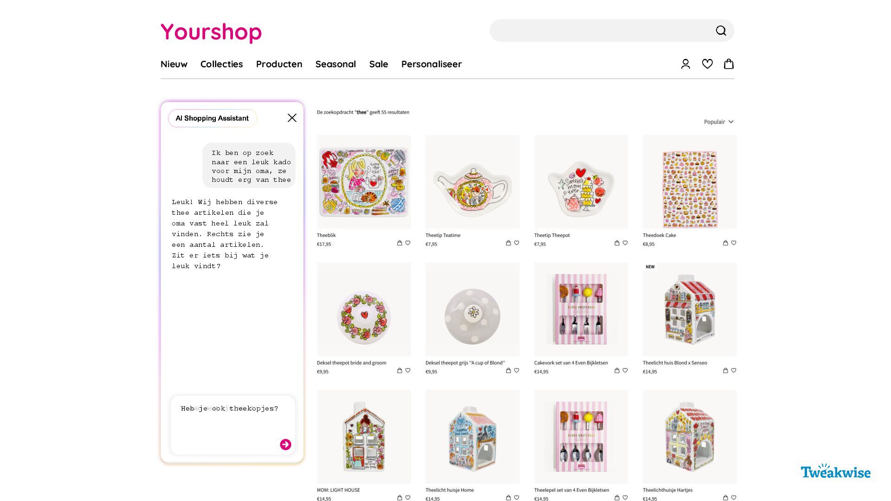Click the Yourshop logo
The width and height of the screenshot is (891, 501).
pos(211,32)
